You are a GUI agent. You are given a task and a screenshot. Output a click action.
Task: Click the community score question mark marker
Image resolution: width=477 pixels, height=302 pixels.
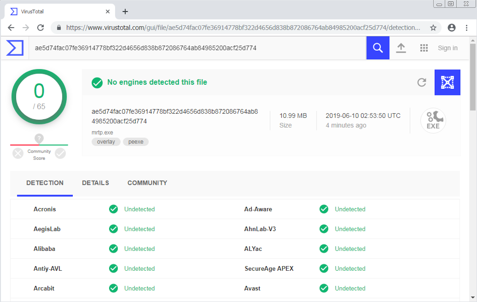pos(39,138)
